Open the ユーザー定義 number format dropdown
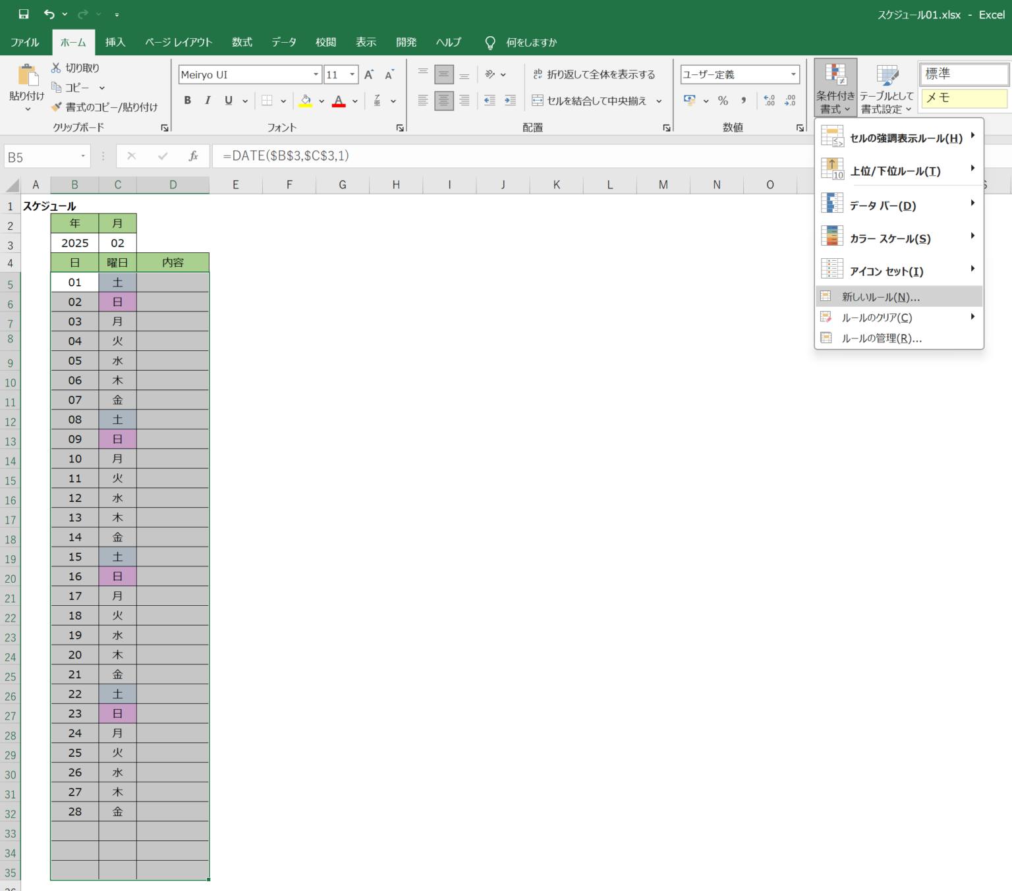This screenshot has width=1012, height=891. pyautogui.click(x=794, y=74)
